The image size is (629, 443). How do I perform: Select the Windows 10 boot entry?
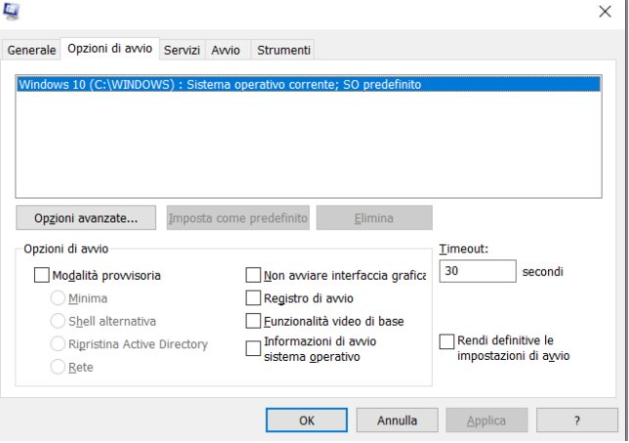[220, 85]
